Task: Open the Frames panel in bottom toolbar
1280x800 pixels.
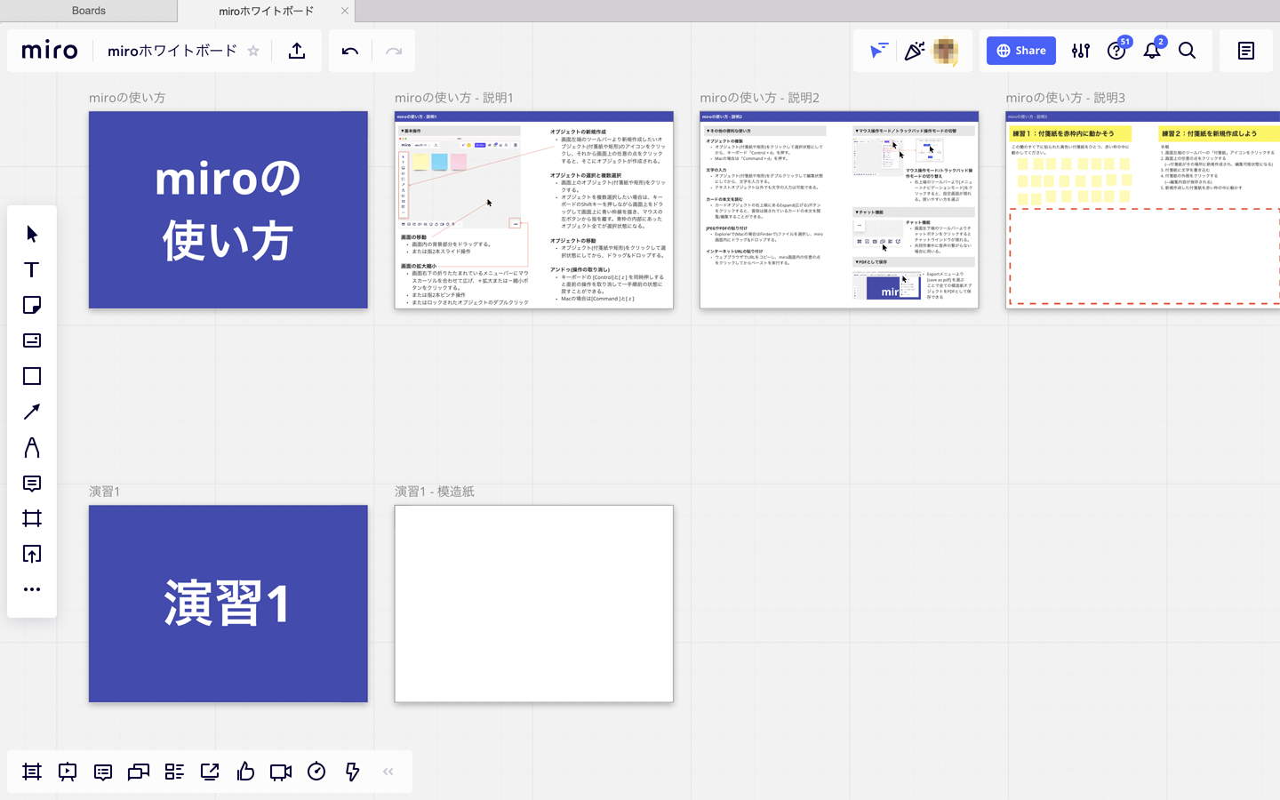Action: [x=32, y=772]
